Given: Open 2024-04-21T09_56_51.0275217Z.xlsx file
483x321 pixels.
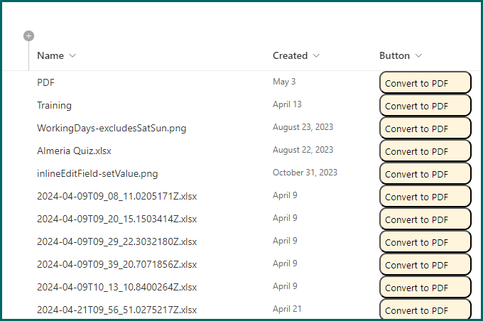Looking at the screenshot, I should [x=116, y=310].
